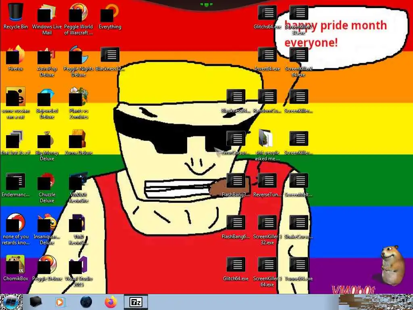Switch to the 7-Zip taskbar window
Screen dimensions: 413x310
click(x=136, y=302)
